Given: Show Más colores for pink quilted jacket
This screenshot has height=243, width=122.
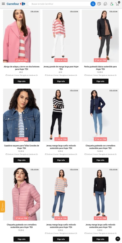Looking at the screenshot, I should [x=34, y=169].
